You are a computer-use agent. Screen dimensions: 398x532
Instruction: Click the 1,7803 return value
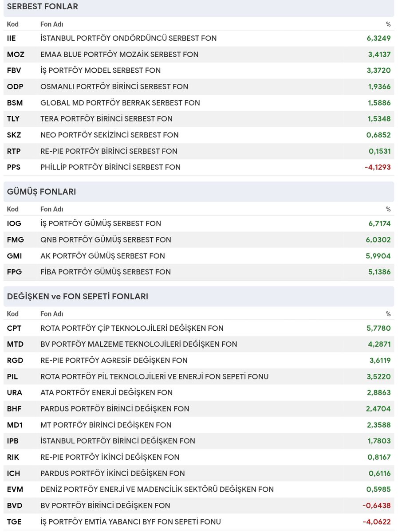[x=379, y=441]
